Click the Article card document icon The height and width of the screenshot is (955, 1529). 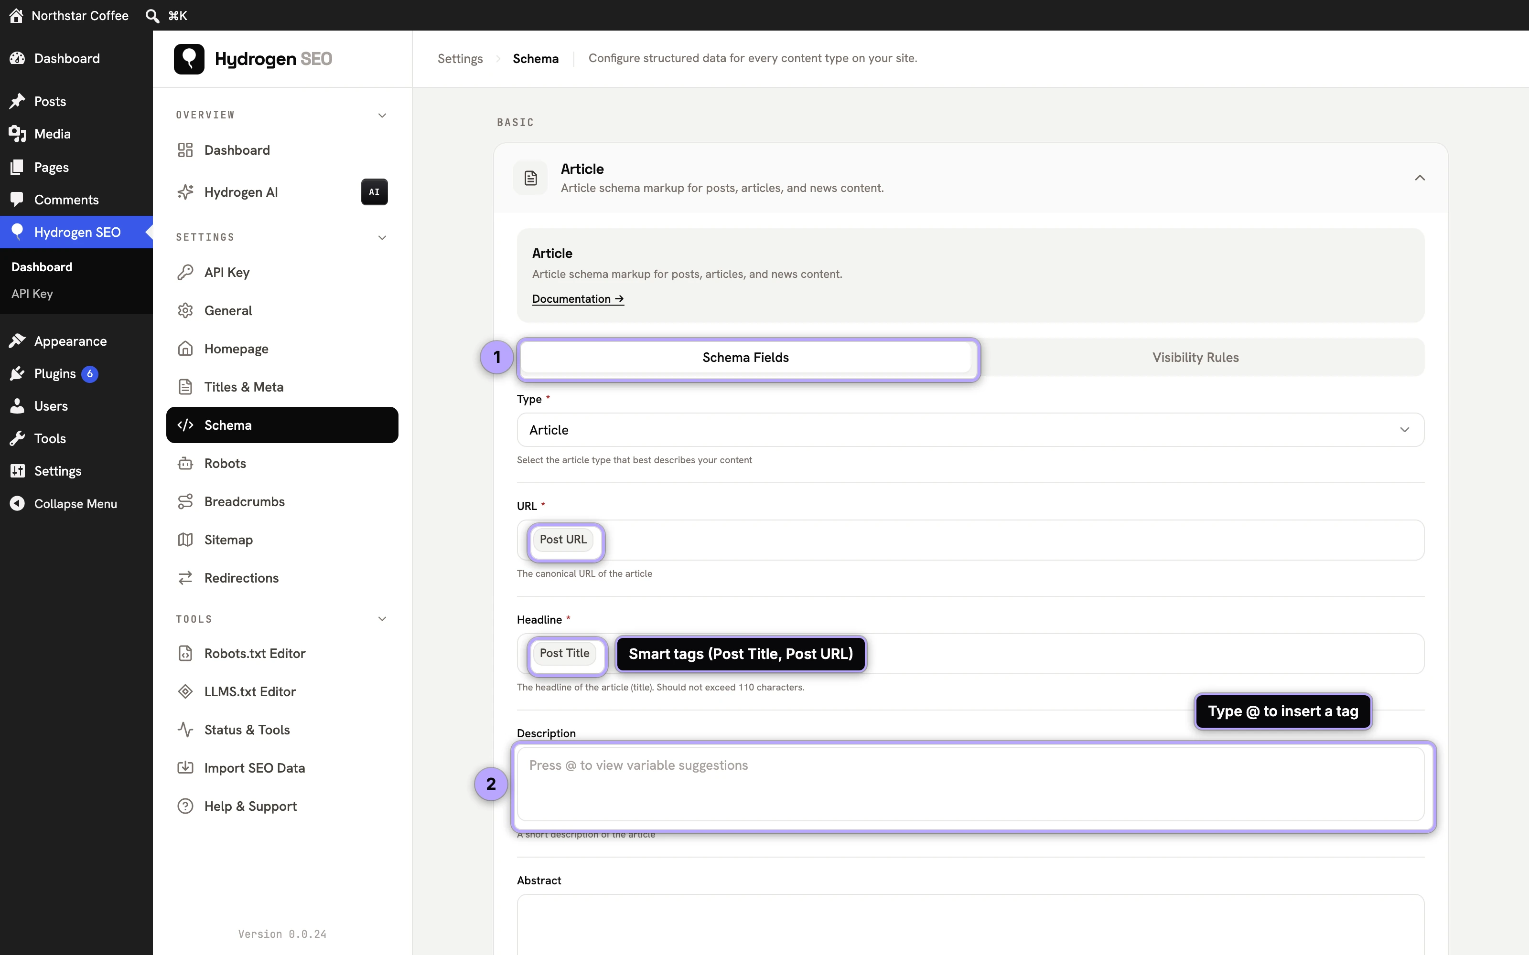tap(531, 178)
